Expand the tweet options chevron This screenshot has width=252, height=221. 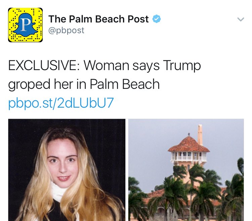tap(241, 19)
